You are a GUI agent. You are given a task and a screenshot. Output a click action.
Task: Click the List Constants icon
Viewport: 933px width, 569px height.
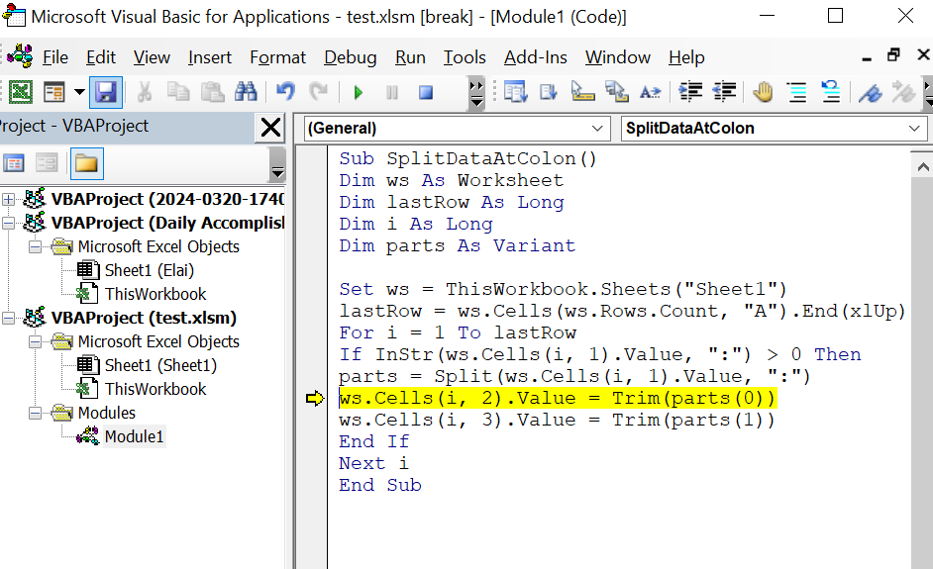point(549,92)
